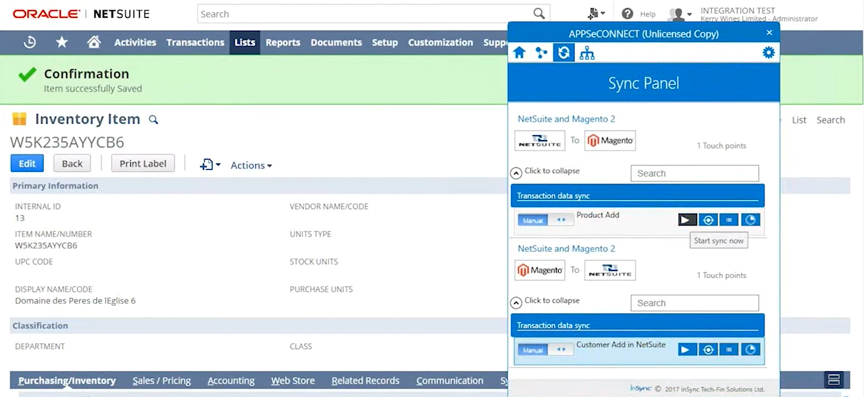Viewport: 864px width, 397px height.
Task: Click the Print Label button
Action: pyautogui.click(x=143, y=163)
